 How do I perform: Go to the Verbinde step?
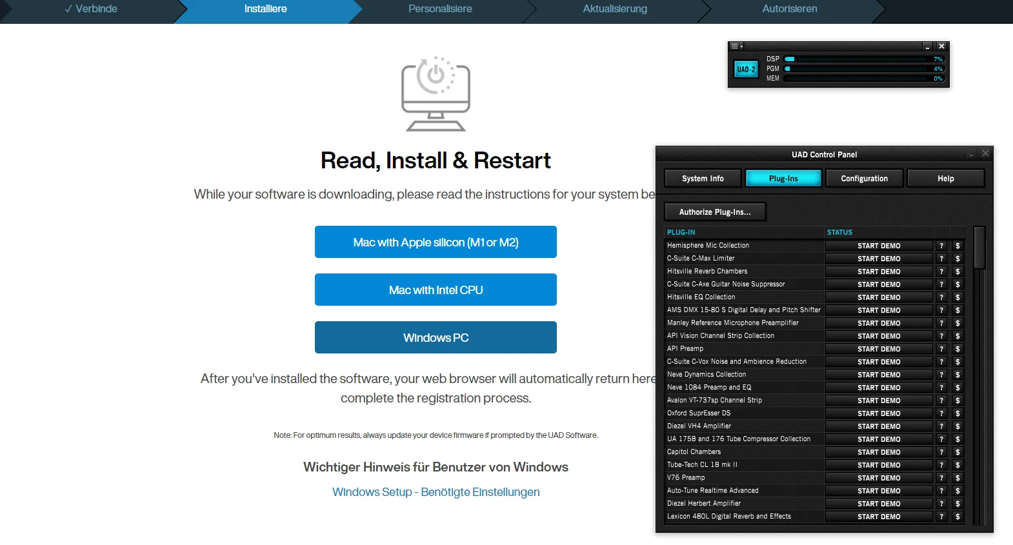pyautogui.click(x=90, y=9)
